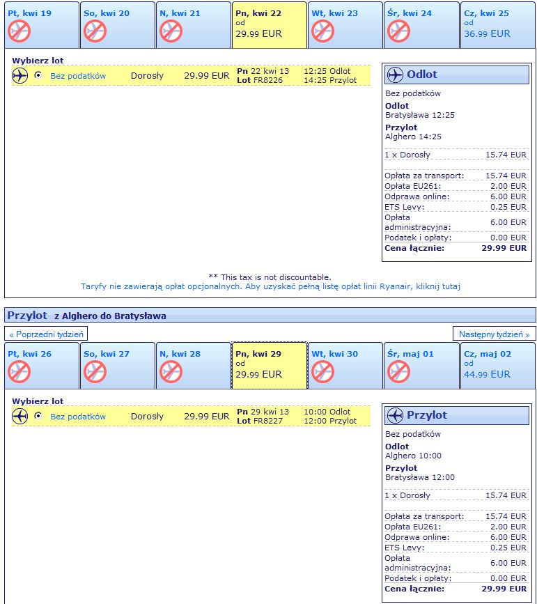This screenshot has height=604, width=537.
Task: Click the no-flight icon under Śr, kwi 24
Action: [398, 31]
